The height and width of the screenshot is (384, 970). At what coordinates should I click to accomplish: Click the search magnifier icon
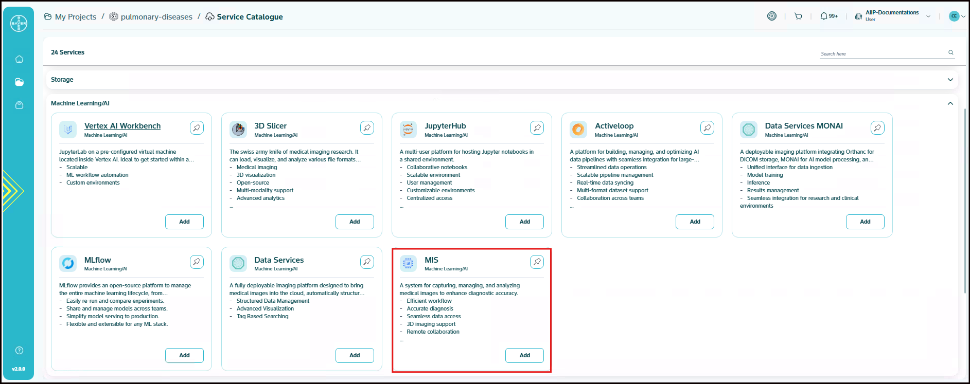pyautogui.click(x=950, y=52)
